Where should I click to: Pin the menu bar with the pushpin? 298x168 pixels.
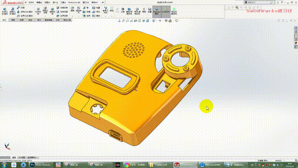(103, 2)
